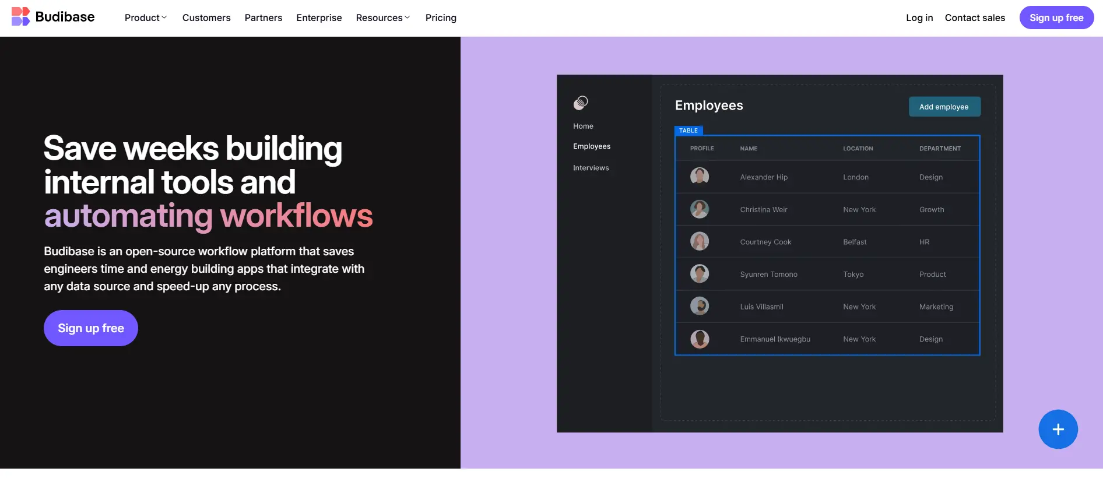Click the Budibase wordmark text
This screenshot has height=482, width=1103.
65,17
